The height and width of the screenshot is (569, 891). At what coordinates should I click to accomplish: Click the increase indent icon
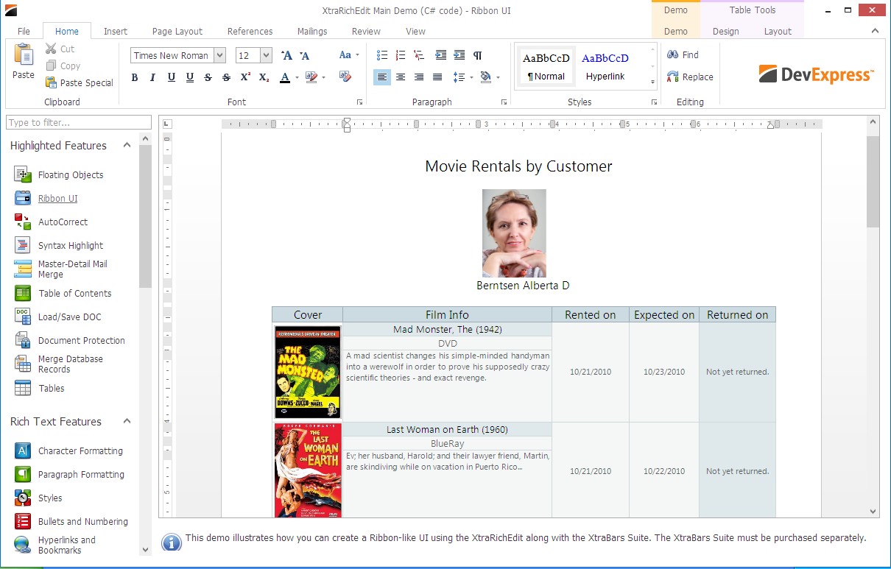pos(459,55)
